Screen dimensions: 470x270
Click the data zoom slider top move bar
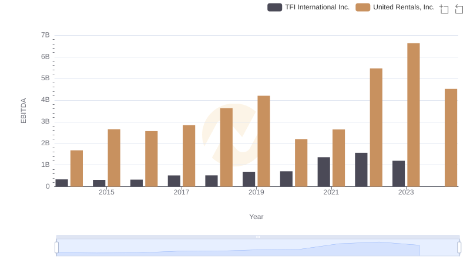click(258, 237)
